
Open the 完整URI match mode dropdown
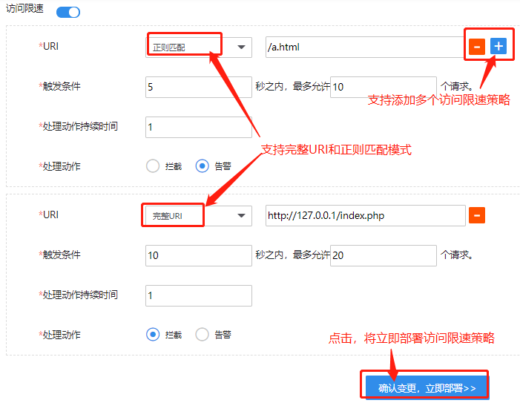pos(199,215)
